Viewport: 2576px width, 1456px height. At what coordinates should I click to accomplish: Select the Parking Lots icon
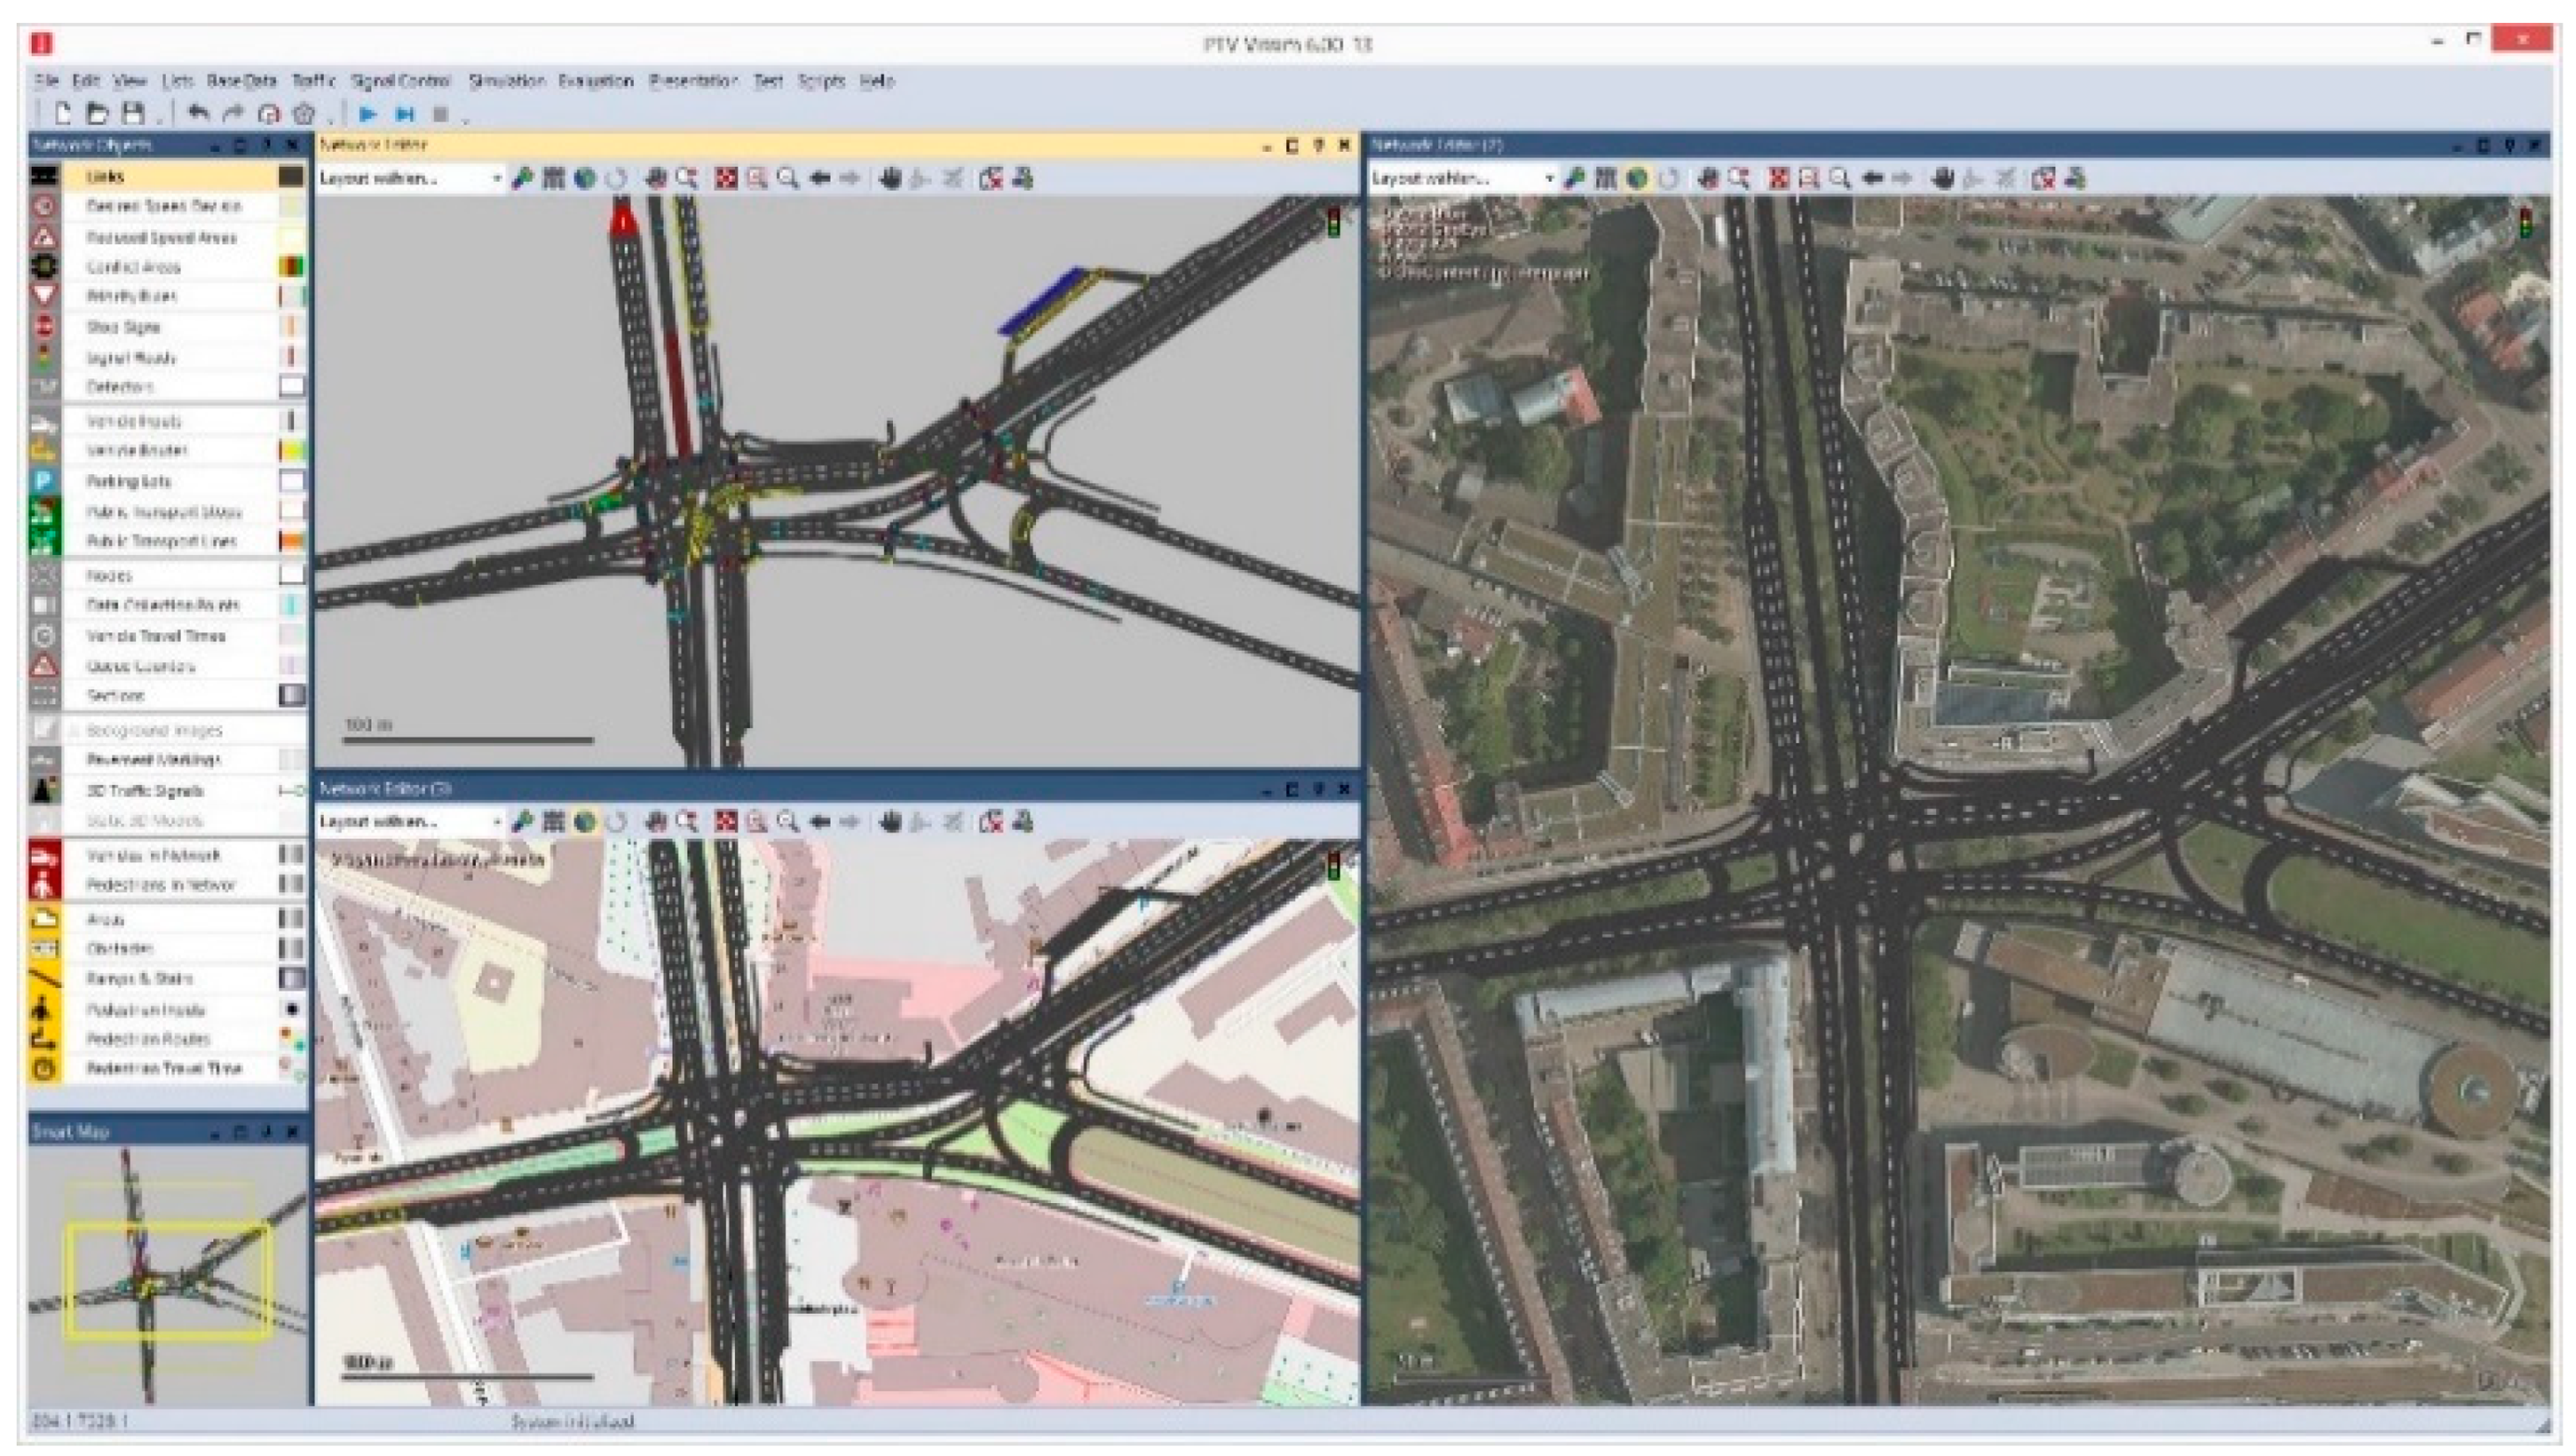tap(44, 481)
